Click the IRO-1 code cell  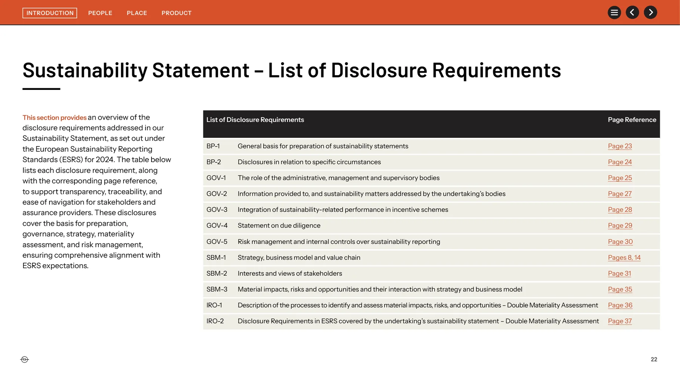pyautogui.click(x=214, y=305)
